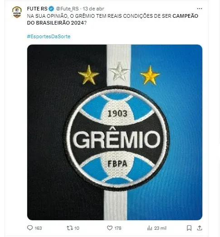
Task: Open the #EsportesDaSorte hashtag
Action: (x=49, y=36)
